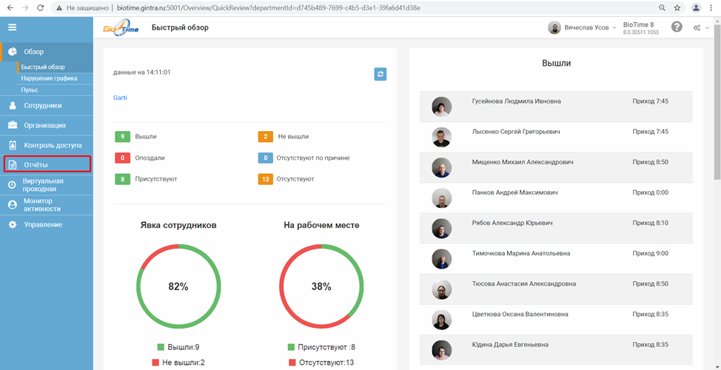
Task: Click the red 0 Опоздали badge
Action: pyautogui.click(x=122, y=158)
